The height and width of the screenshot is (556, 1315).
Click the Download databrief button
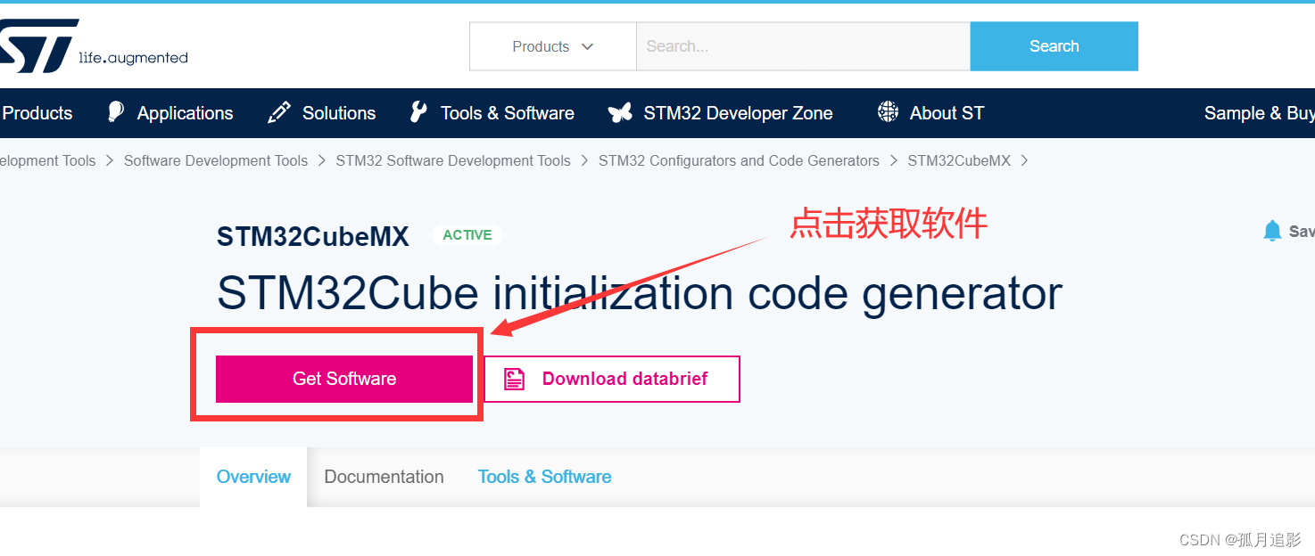click(x=612, y=379)
